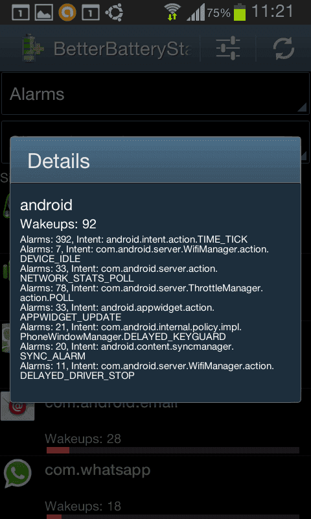Expand the Alarms dropdown spinner
The image size is (311, 519).
tap(155, 93)
